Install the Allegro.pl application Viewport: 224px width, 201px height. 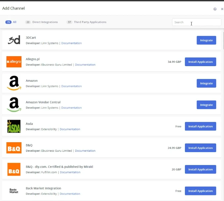[x=201, y=62]
